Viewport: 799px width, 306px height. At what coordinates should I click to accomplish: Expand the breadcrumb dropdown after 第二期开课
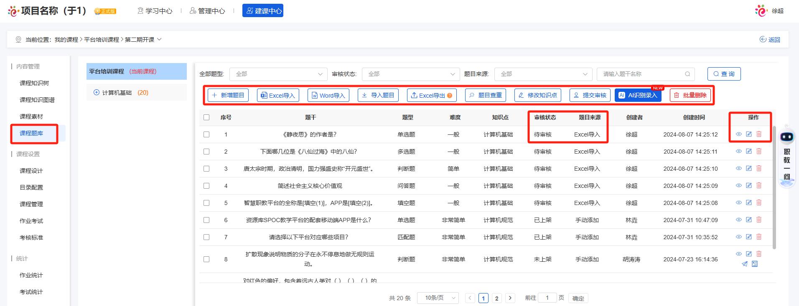[159, 39]
